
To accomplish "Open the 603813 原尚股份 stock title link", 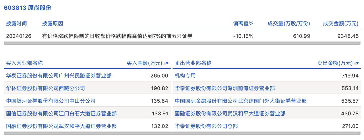I will tap(27, 8).
